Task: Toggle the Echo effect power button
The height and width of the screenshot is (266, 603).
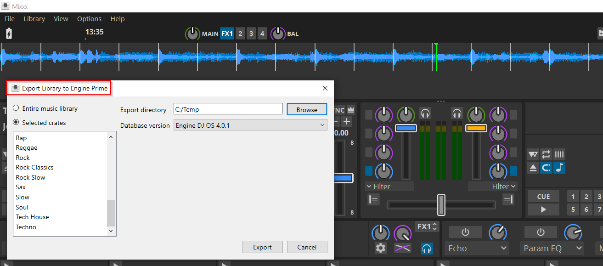Action: click(465, 232)
